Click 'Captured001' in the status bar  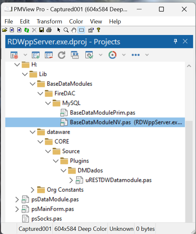coord(35,229)
